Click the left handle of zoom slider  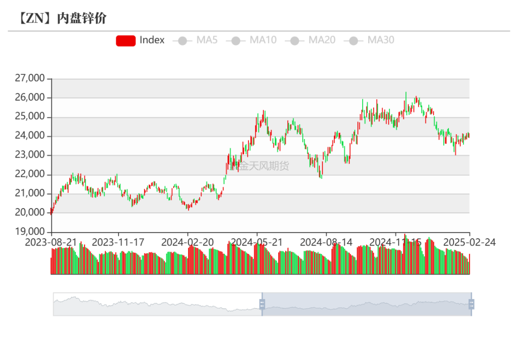point(262,304)
